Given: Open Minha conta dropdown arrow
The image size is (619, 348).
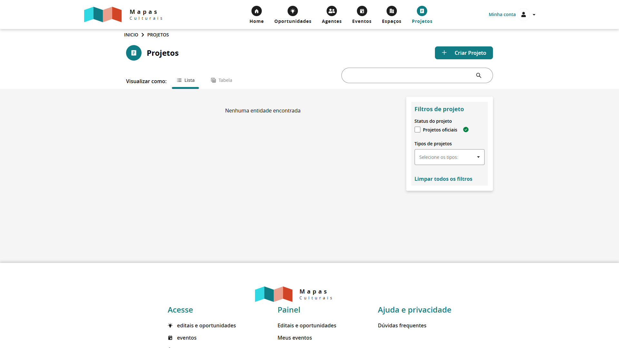Looking at the screenshot, I should 534,15.
